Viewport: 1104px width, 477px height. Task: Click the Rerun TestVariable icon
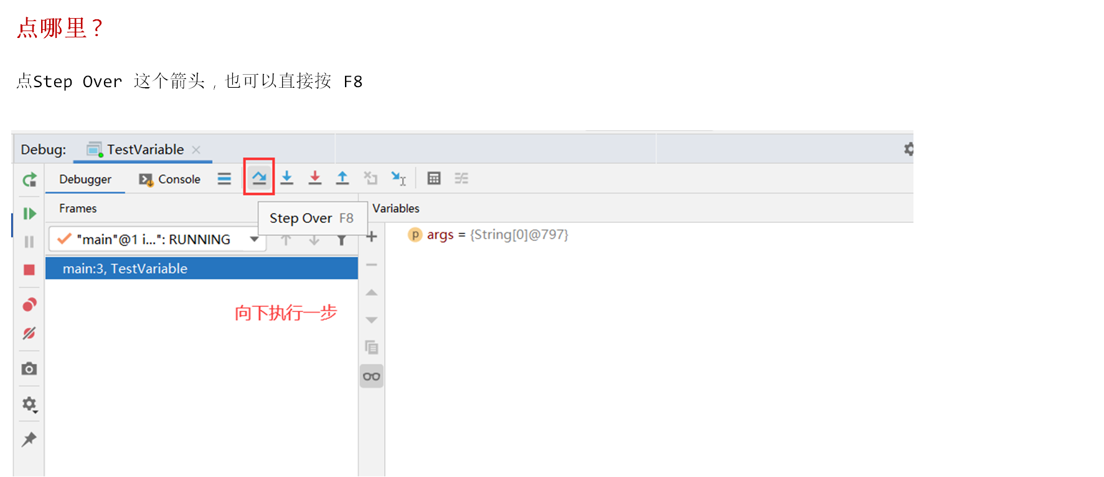tap(29, 180)
